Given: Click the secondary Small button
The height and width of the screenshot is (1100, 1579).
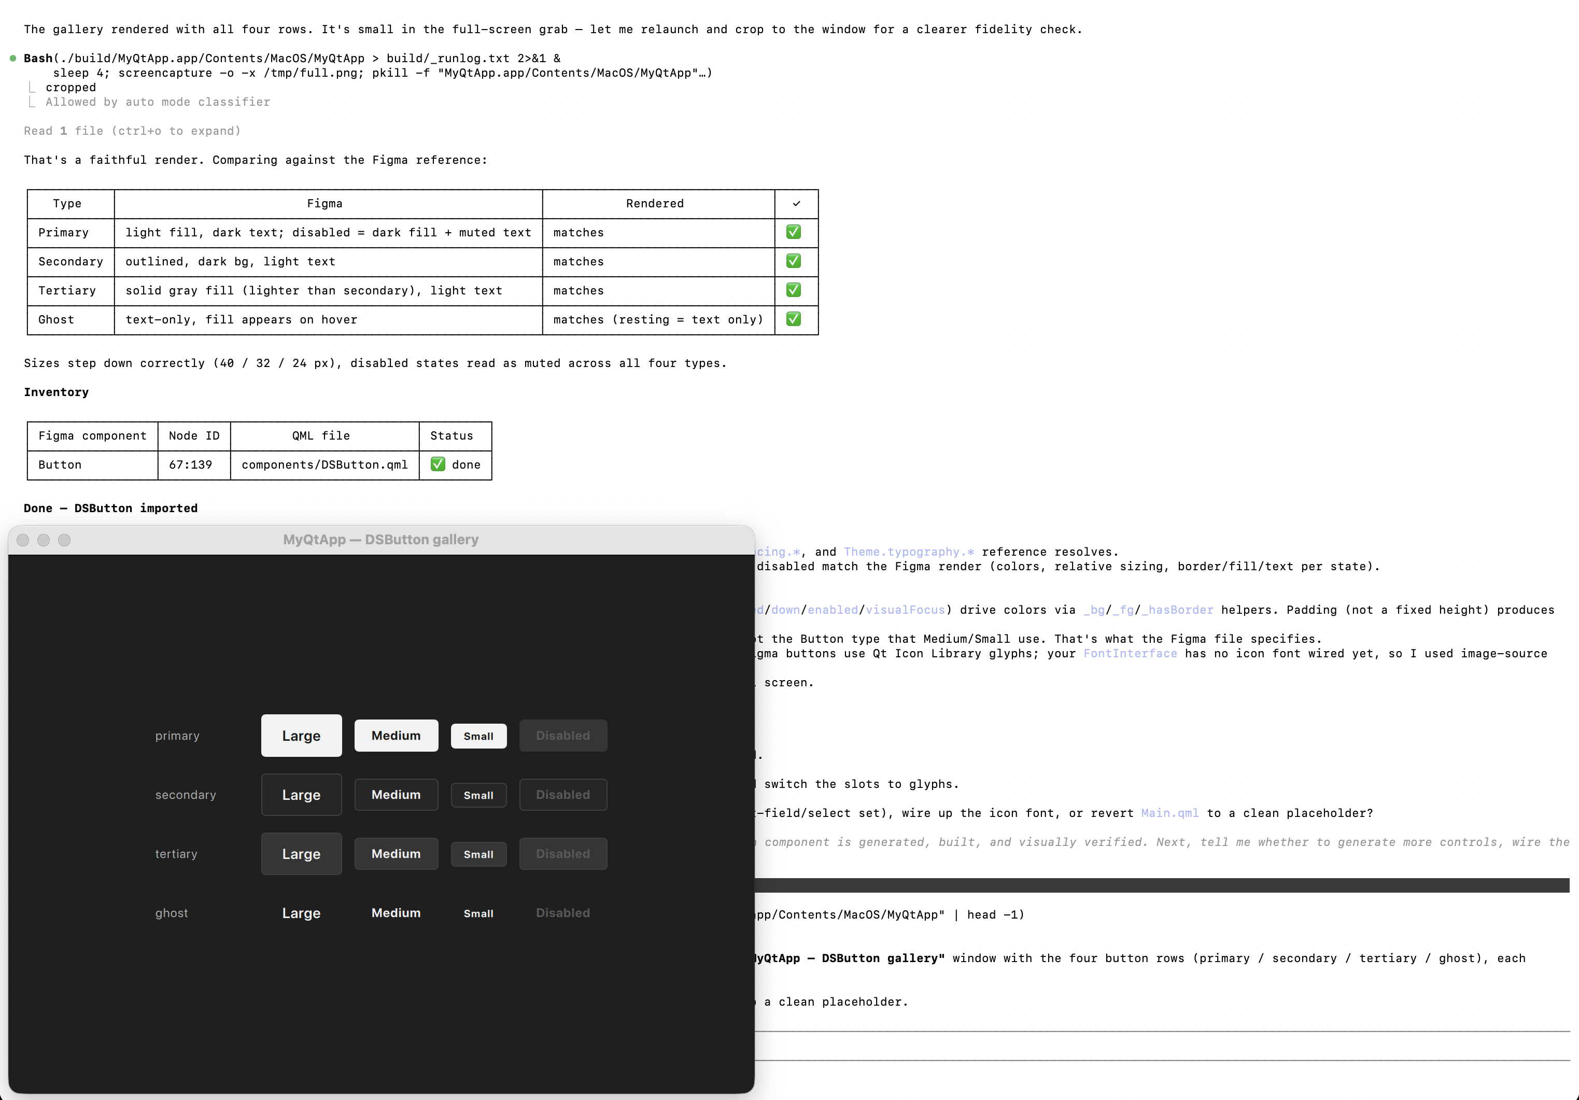Looking at the screenshot, I should click(x=478, y=795).
